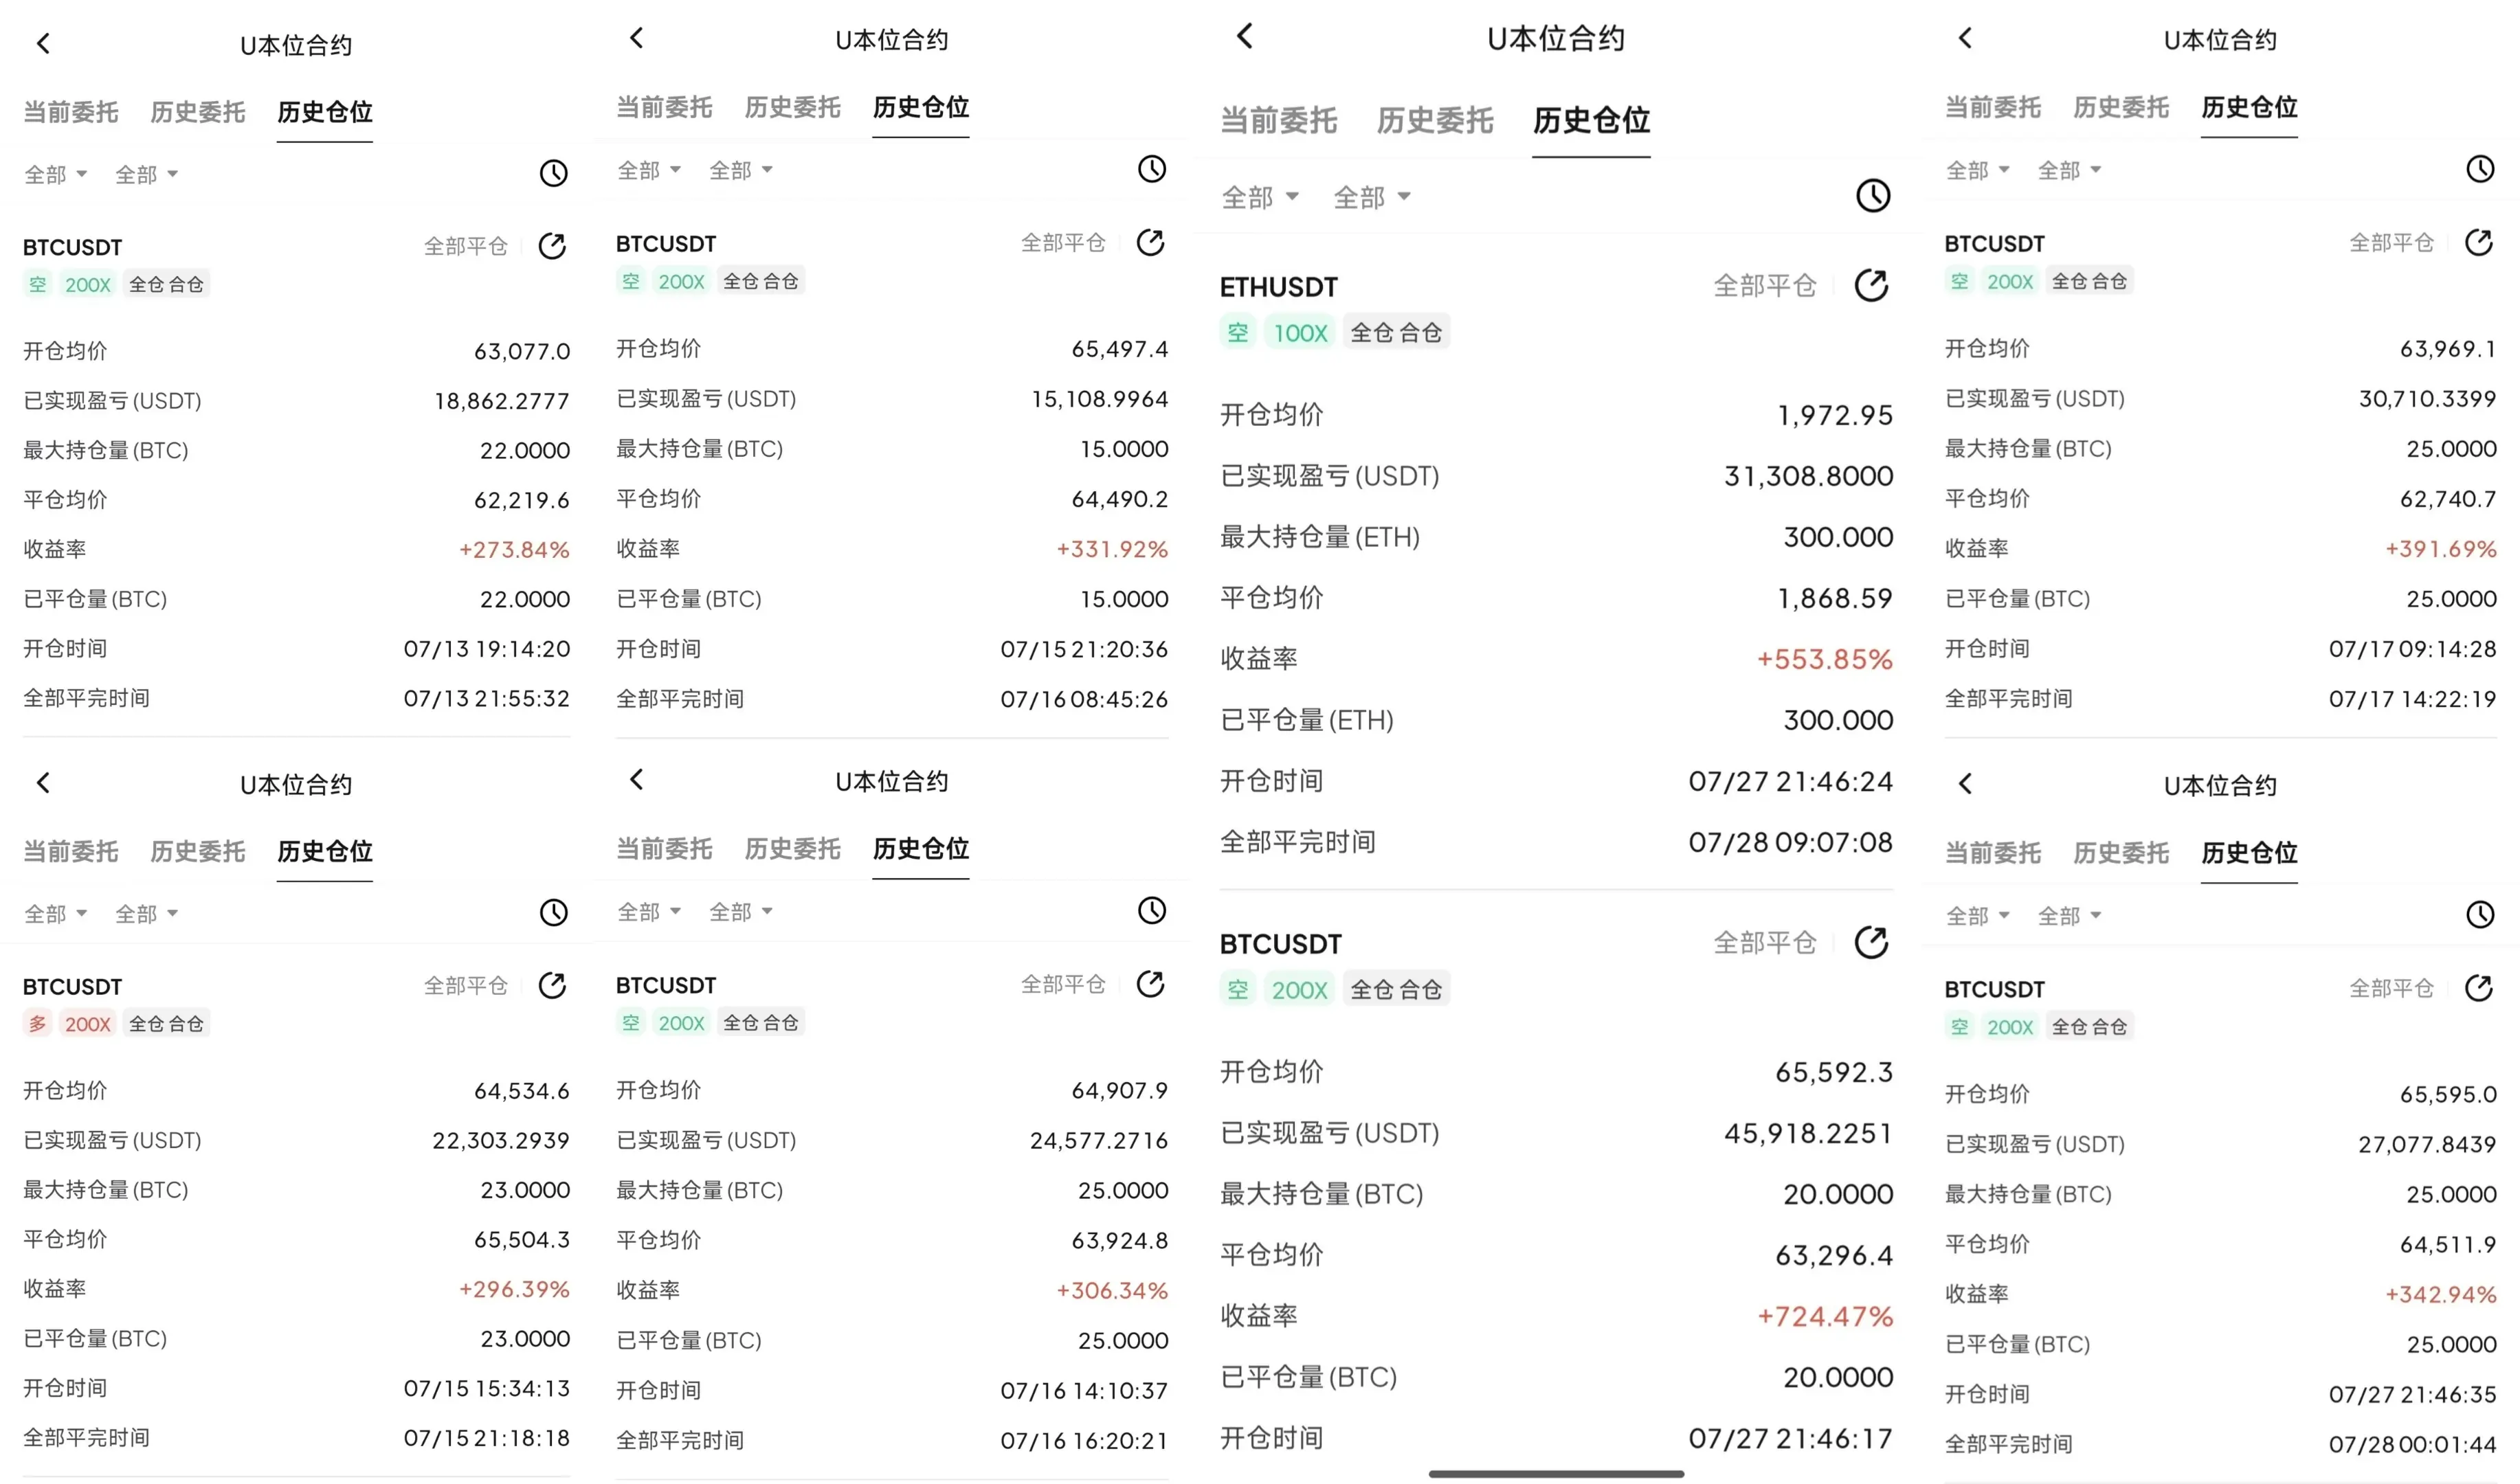The image size is (2520, 1484).
Task: Open second 全部 filter above 63,077.0 position
Action: [147, 175]
